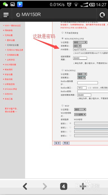Select the WEP radio option

click(63, 105)
